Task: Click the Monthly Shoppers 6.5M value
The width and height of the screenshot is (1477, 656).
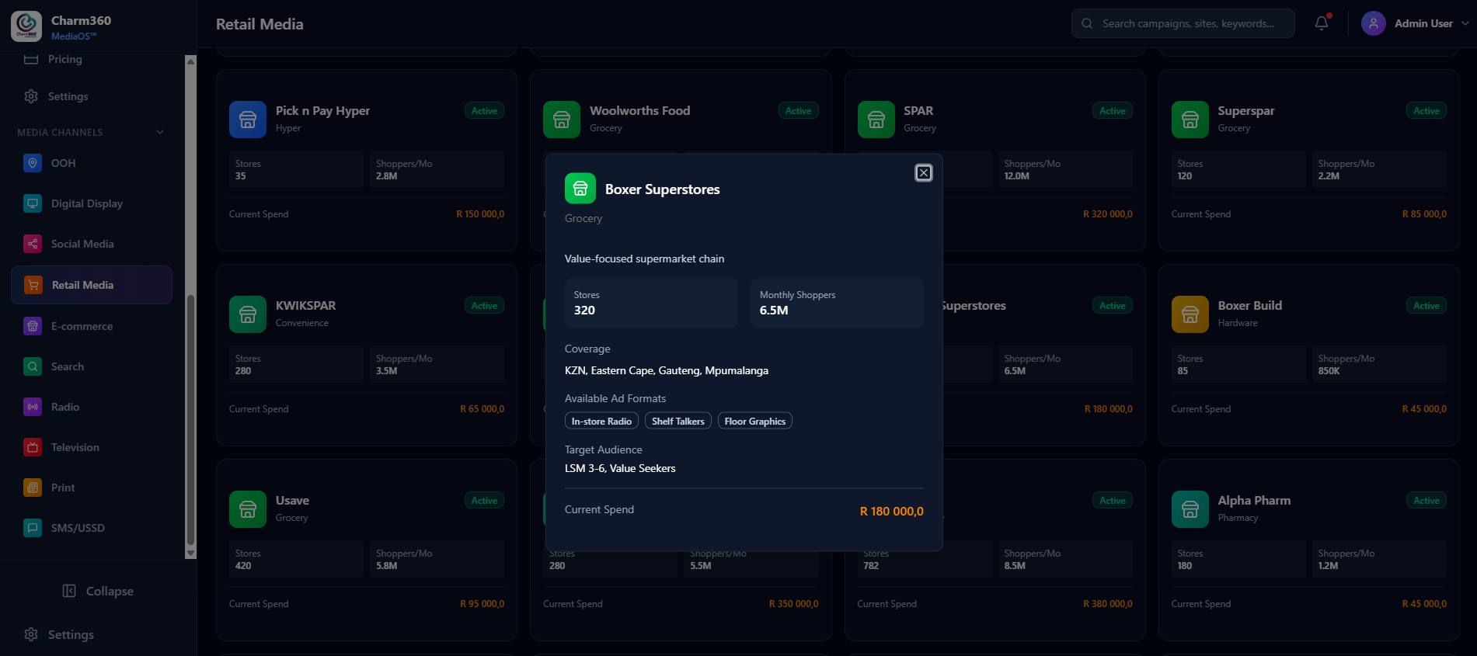Action: pos(774,311)
